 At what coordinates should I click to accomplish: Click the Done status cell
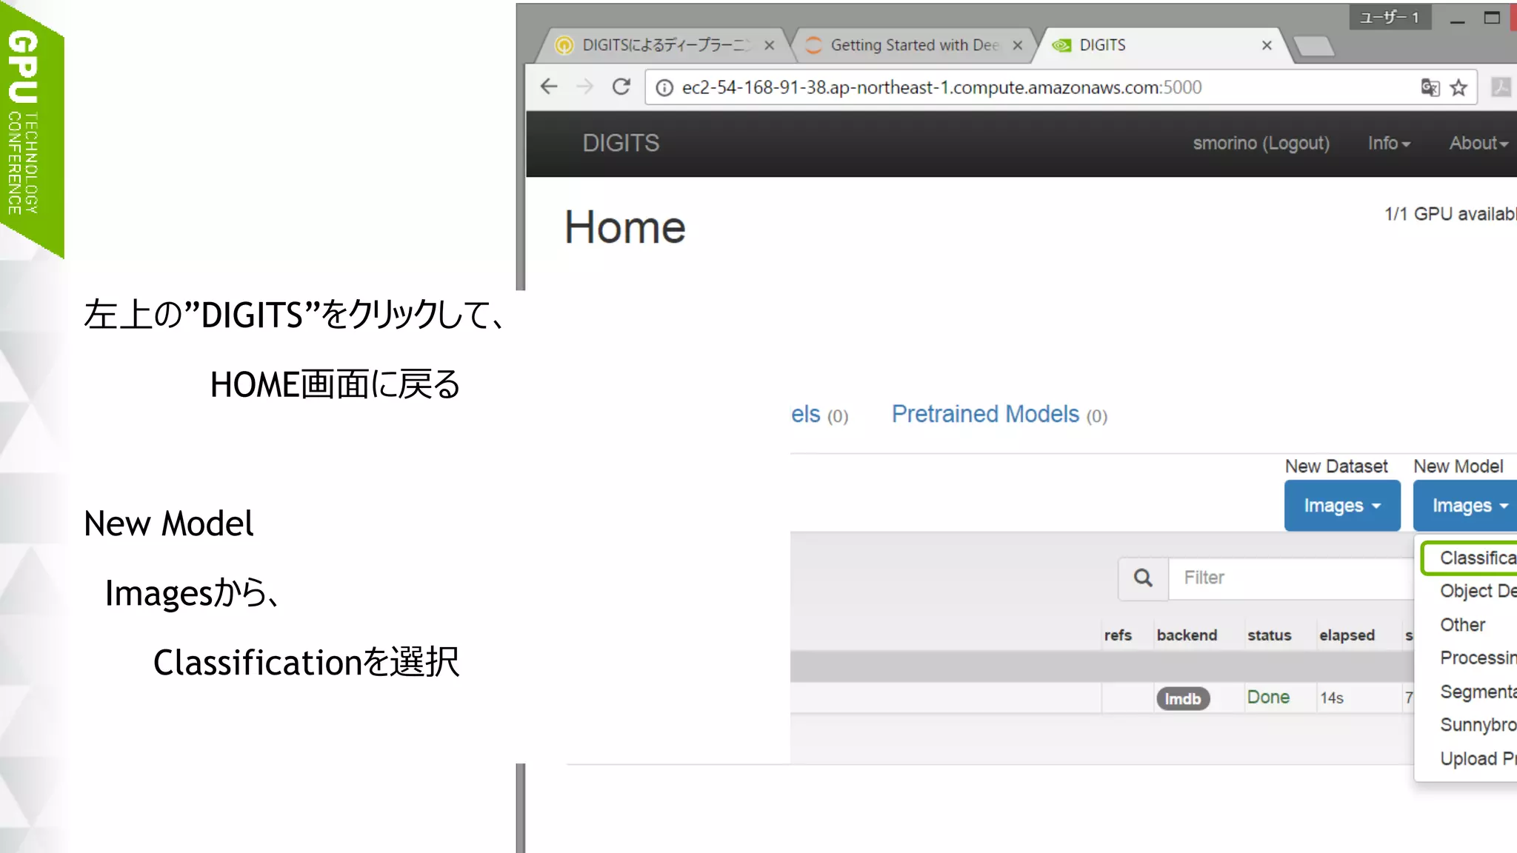[x=1268, y=698]
